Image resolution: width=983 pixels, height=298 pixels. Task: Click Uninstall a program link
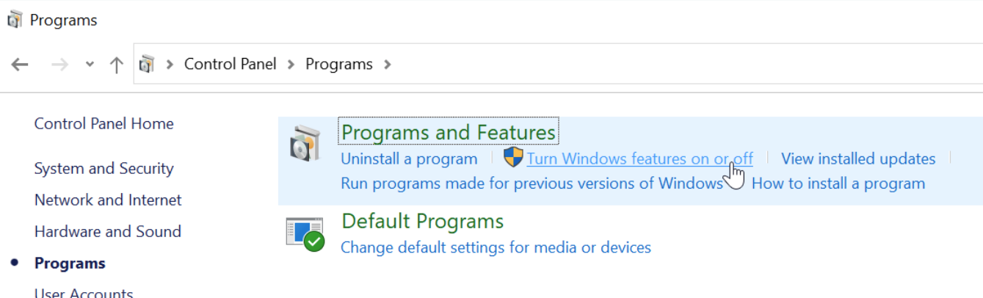[409, 159]
